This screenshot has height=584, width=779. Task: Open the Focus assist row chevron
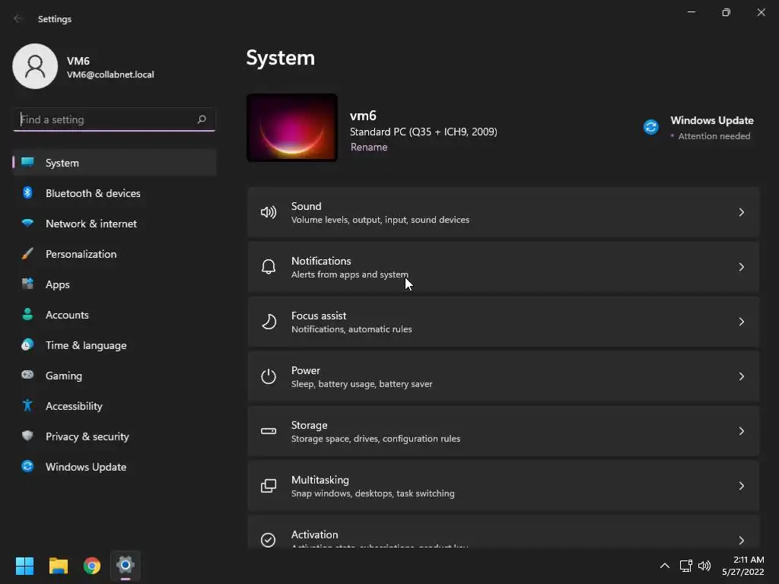pos(741,322)
